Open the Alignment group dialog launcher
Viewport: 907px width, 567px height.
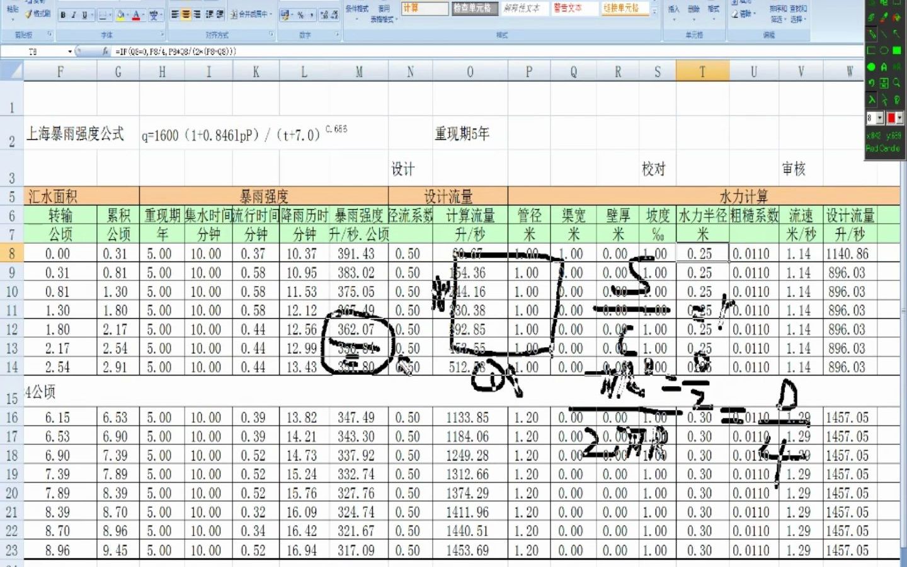(271, 34)
